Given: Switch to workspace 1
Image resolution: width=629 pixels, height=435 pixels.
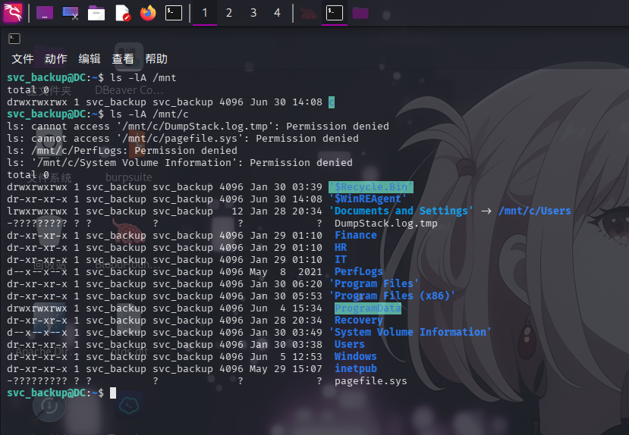Looking at the screenshot, I should coord(205,13).
